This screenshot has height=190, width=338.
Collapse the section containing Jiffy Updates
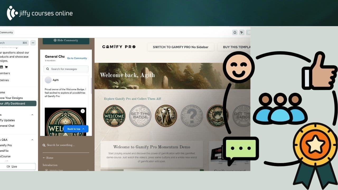pos(32,115)
